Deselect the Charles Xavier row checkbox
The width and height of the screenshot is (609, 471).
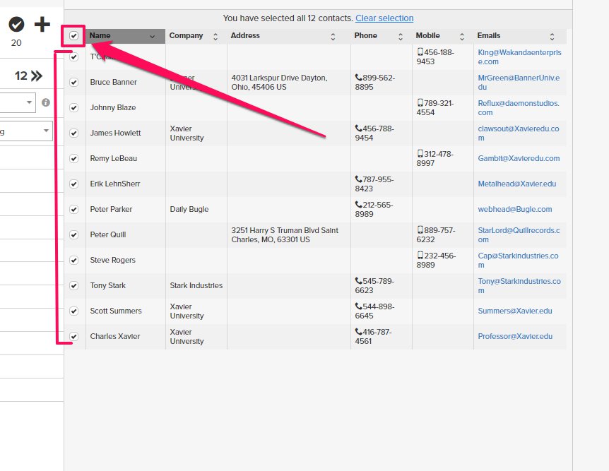[74, 337]
